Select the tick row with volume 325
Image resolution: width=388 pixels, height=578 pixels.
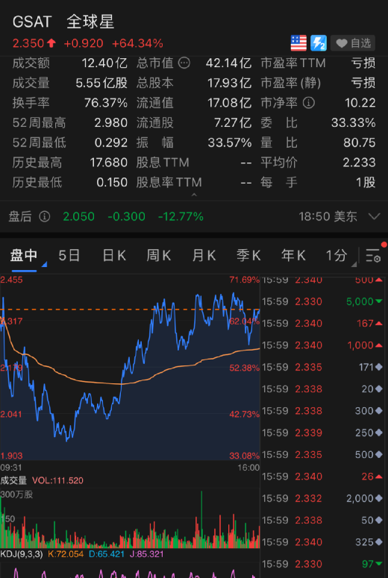click(x=322, y=542)
